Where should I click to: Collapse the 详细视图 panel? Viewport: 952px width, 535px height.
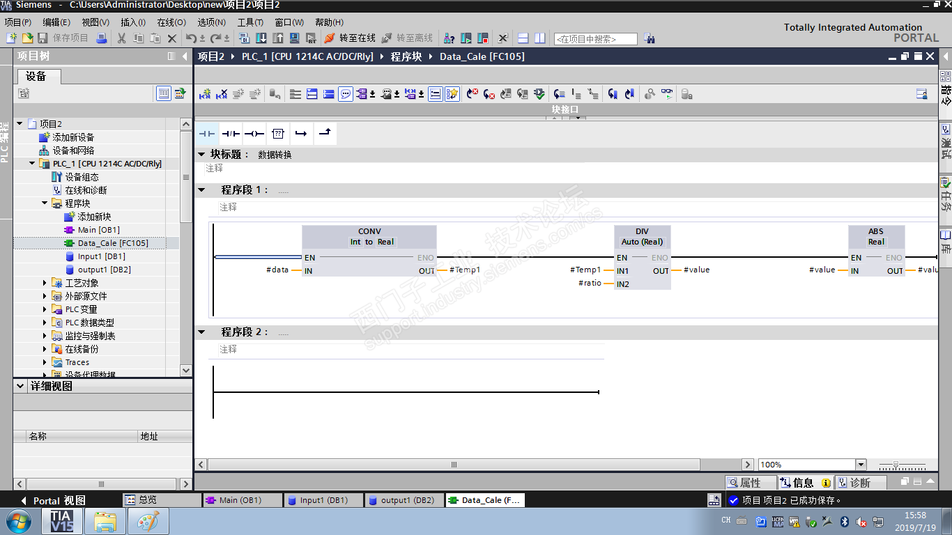pos(20,386)
